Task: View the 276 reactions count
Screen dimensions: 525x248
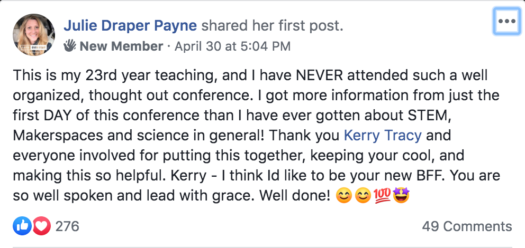Action: (67, 226)
